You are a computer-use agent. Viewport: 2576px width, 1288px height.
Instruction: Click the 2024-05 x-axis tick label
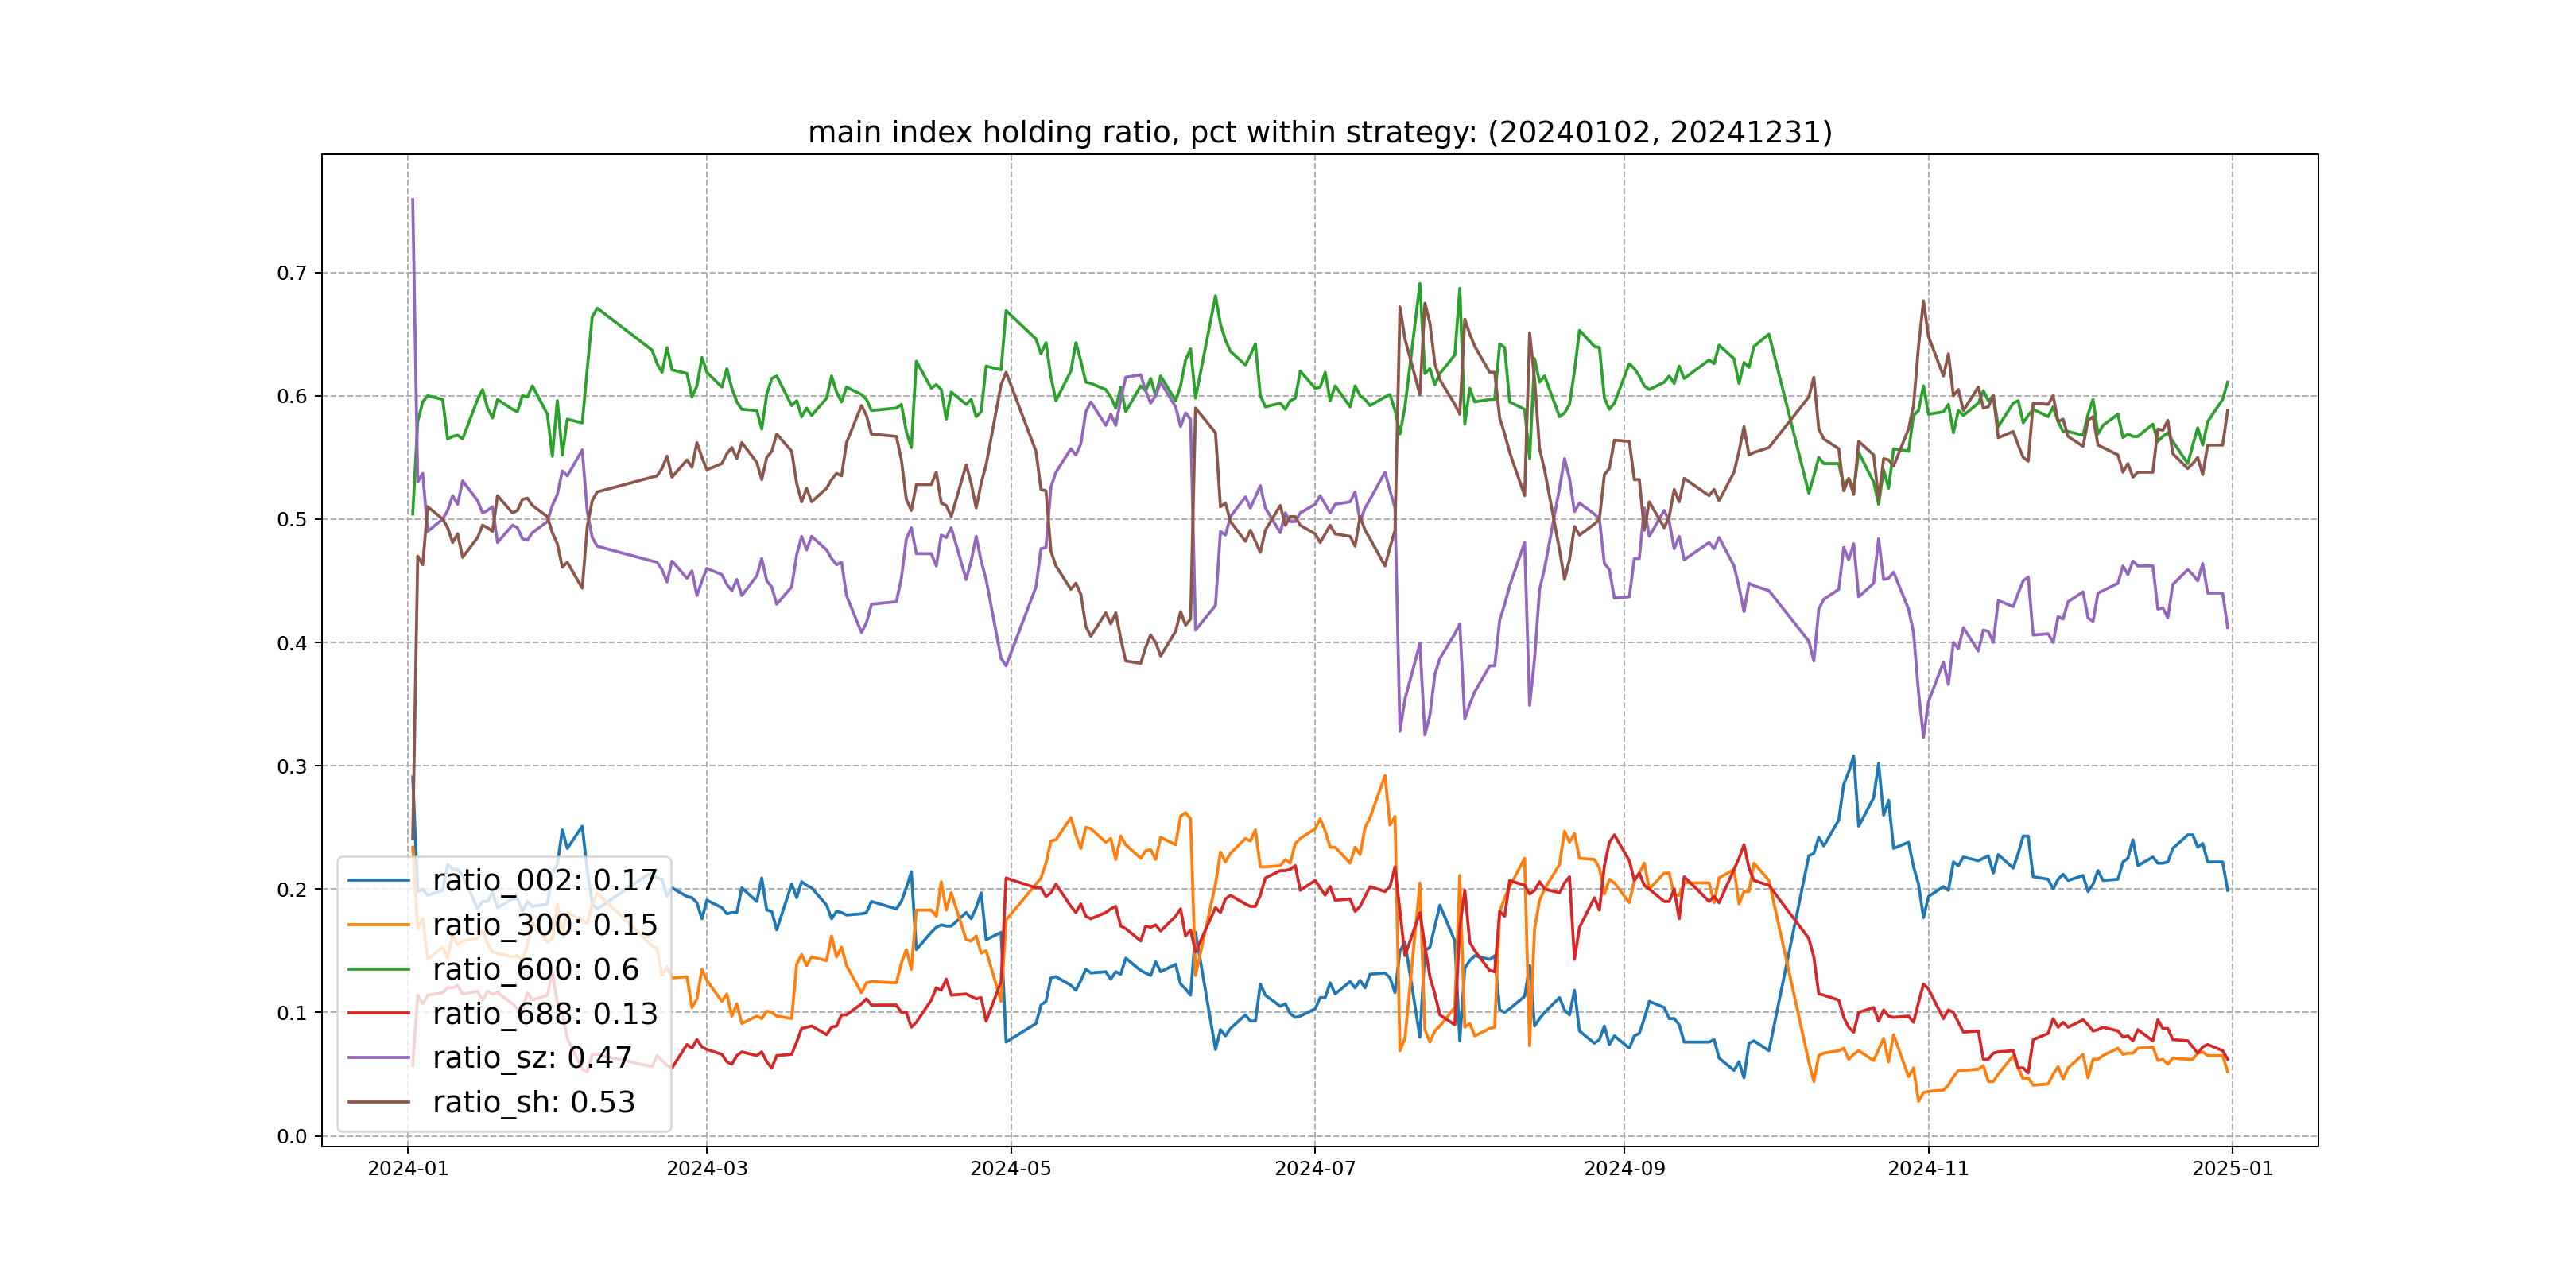(1010, 1169)
